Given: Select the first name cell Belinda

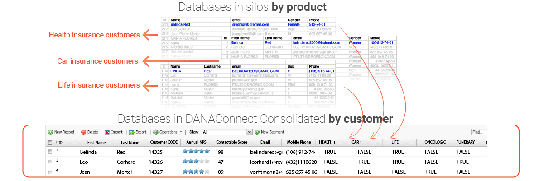Looking at the screenshot, I should [x=89, y=153].
